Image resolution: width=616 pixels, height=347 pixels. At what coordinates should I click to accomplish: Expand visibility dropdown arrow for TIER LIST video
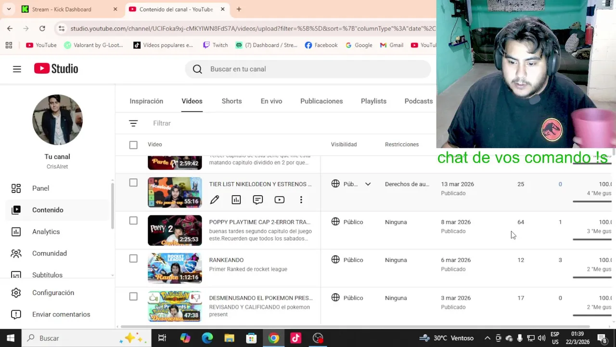click(368, 184)
